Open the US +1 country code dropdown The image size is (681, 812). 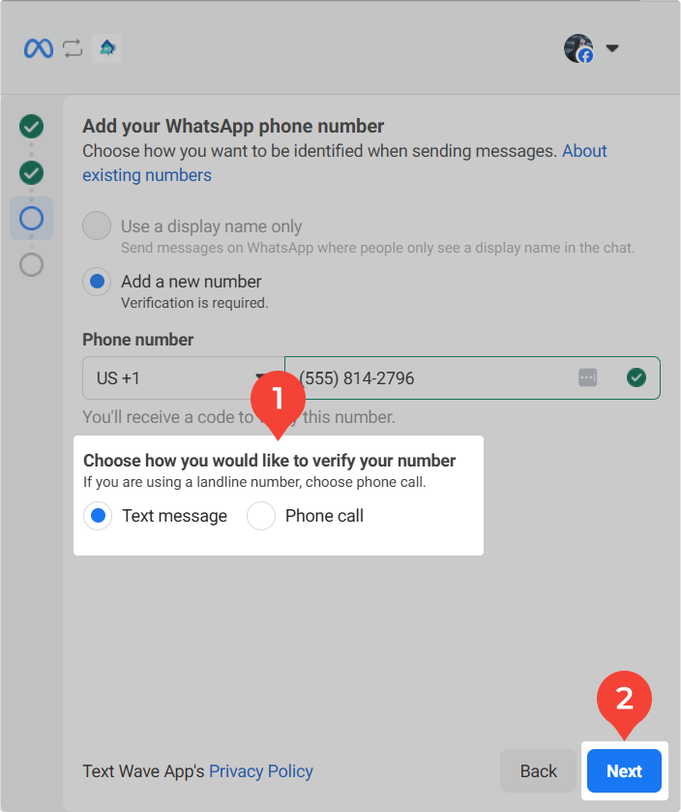(x=183, y=378)
